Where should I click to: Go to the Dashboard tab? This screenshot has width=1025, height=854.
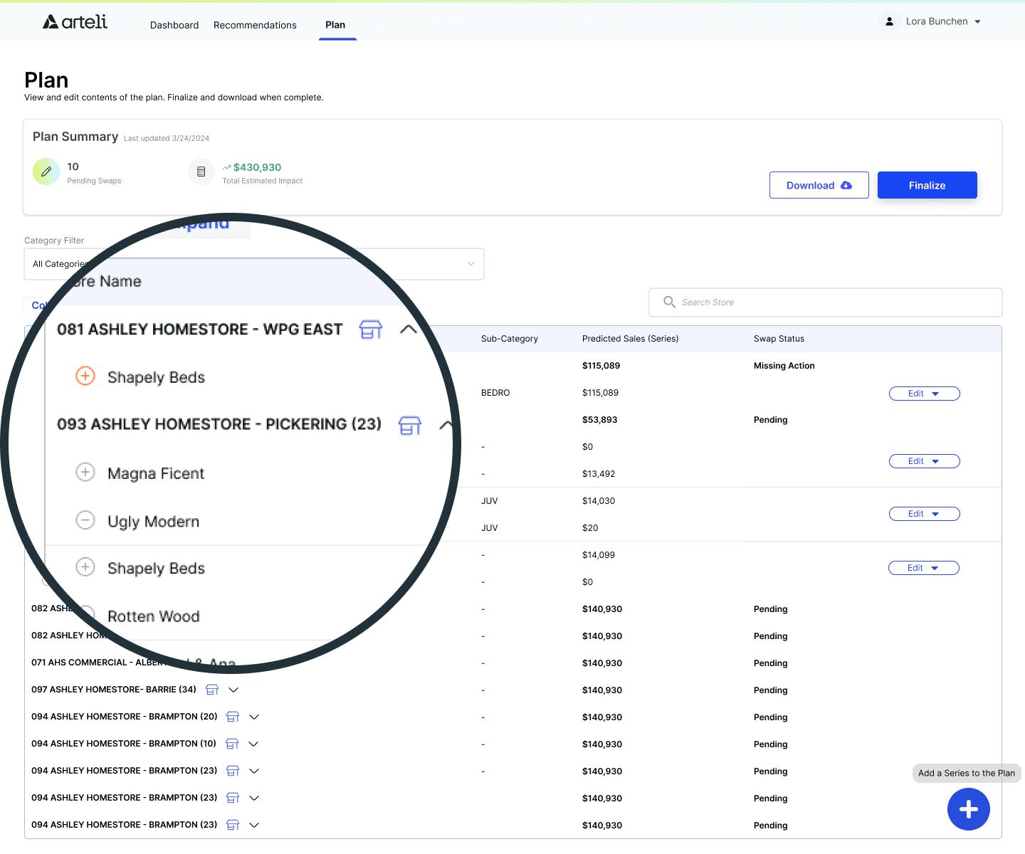pos(174,25)
